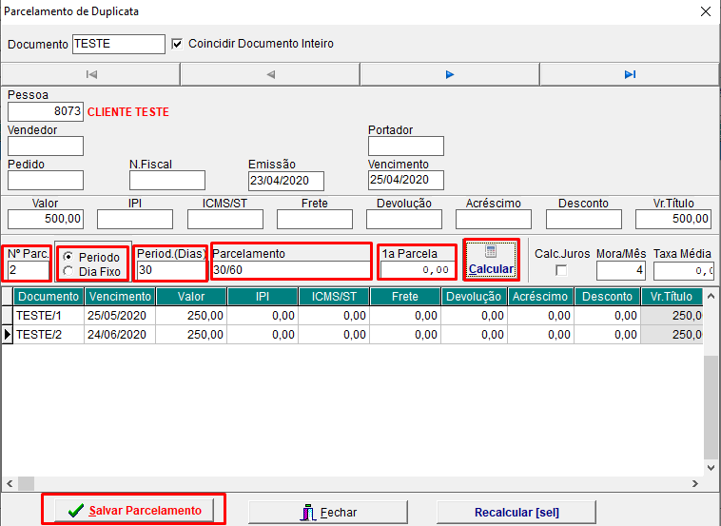
Task: Click the vertical scrollbar down arrow
Action: click(x=711, y=467)
